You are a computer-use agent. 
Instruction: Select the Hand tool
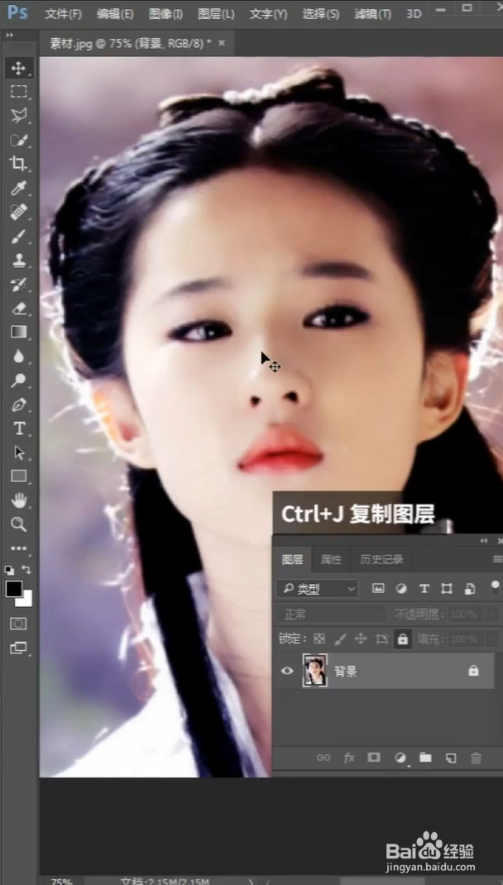[x=19, y=500]
